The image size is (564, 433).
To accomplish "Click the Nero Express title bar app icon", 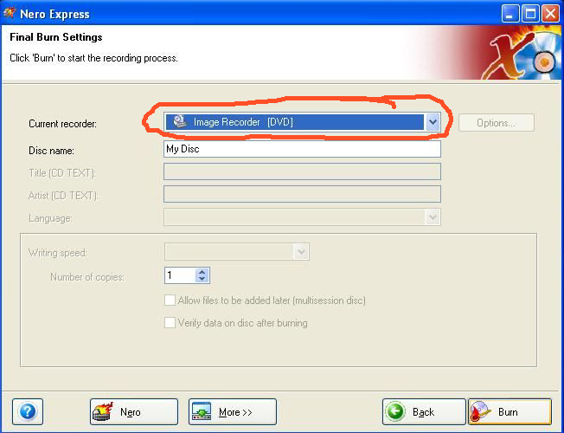I will pos(10,13).
